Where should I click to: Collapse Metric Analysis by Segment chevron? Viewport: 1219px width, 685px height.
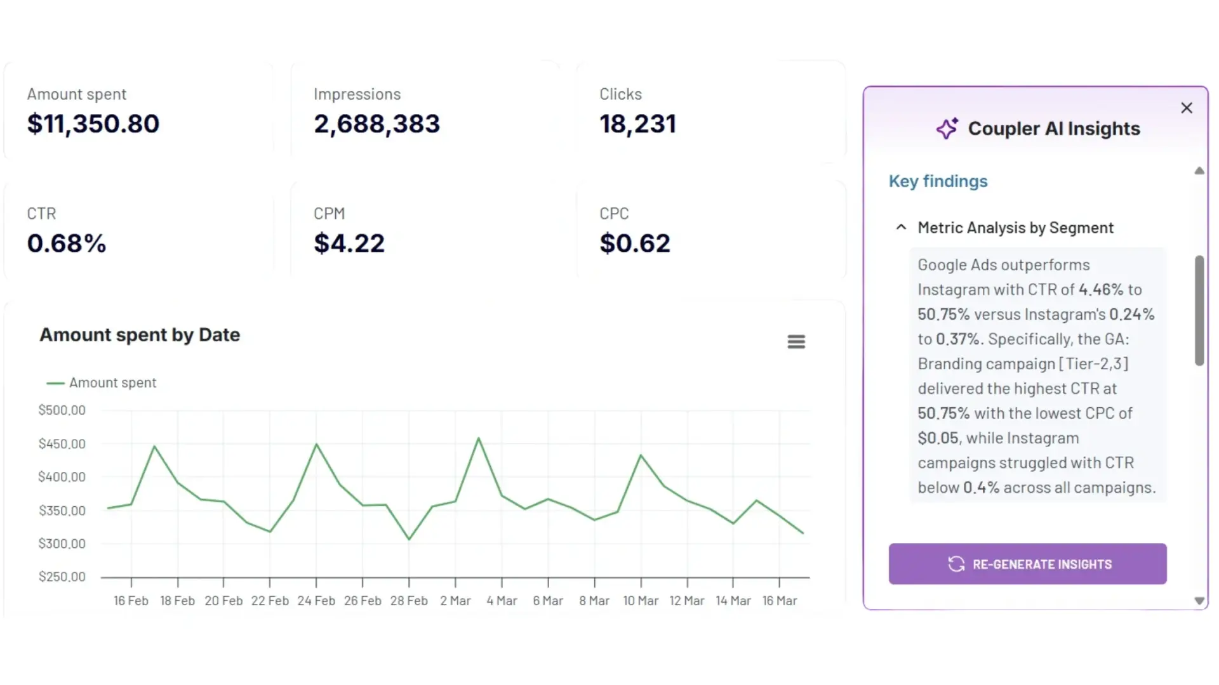[x=901, y=227]
